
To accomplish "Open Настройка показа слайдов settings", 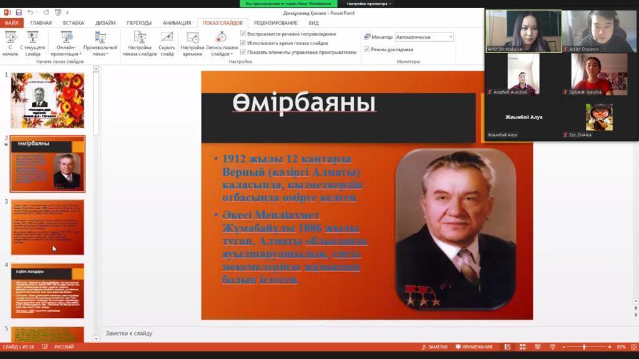I will coord(140,42).
